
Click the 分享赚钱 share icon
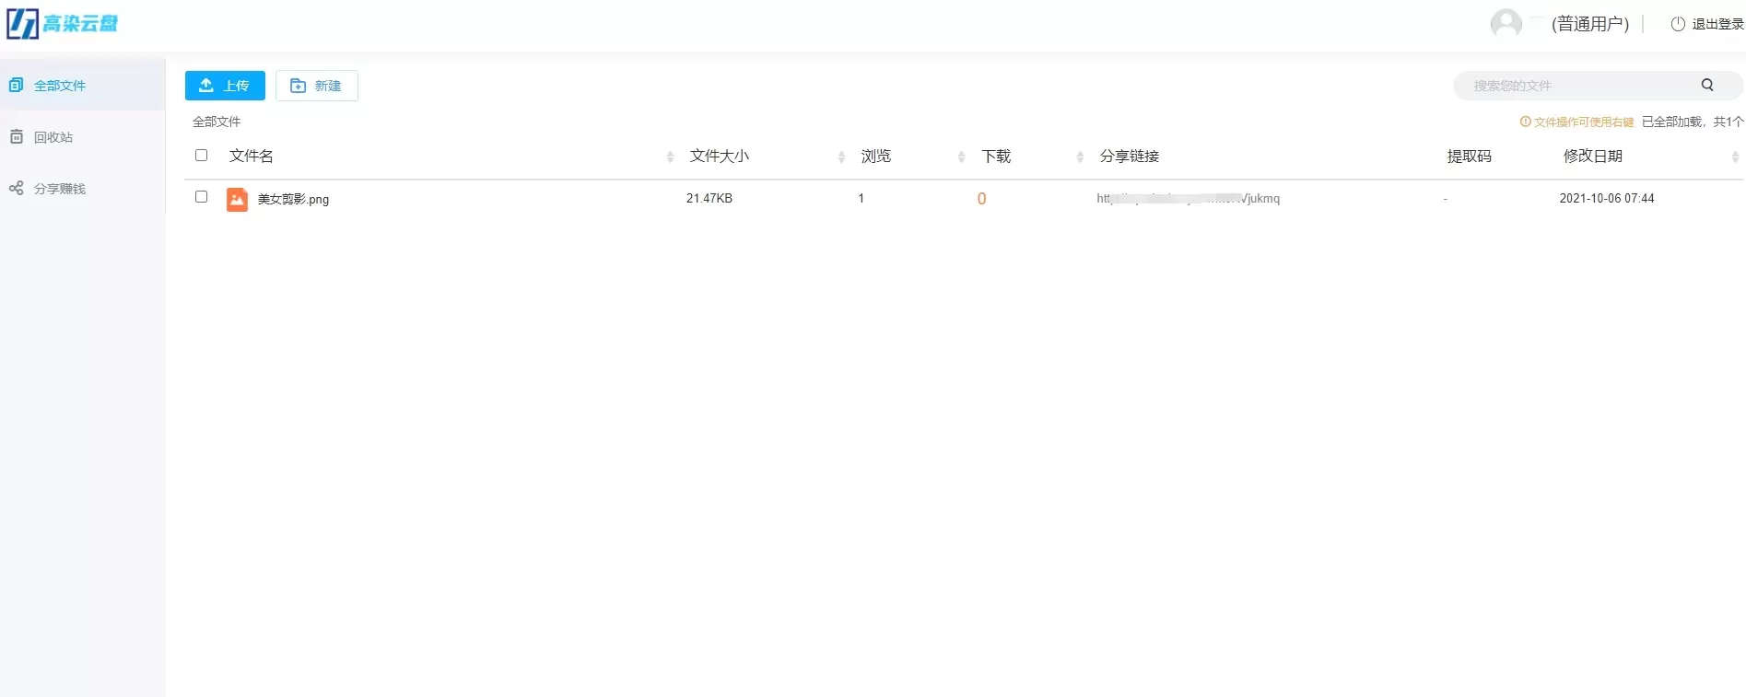tap(16, 189)
